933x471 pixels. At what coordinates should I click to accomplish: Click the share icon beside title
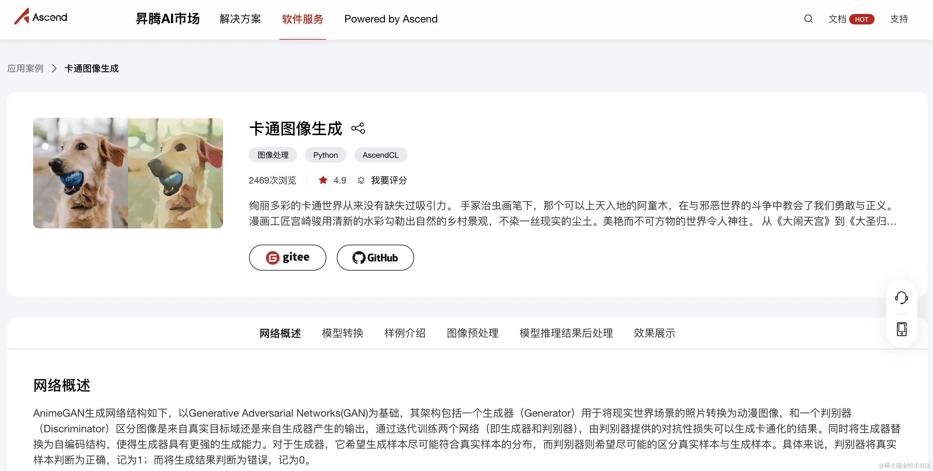(x=358, y=128)
